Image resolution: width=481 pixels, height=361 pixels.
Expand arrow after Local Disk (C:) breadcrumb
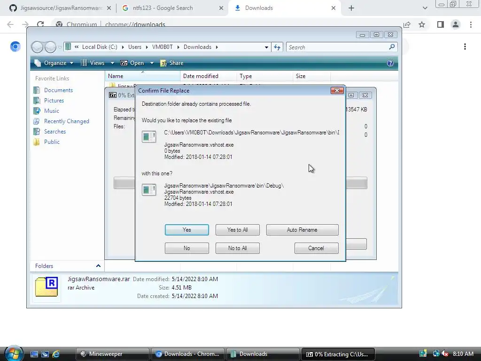[123, 47]
